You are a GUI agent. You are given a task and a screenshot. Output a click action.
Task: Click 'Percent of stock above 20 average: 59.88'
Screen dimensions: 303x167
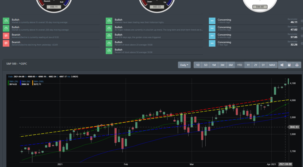point(133,45)
